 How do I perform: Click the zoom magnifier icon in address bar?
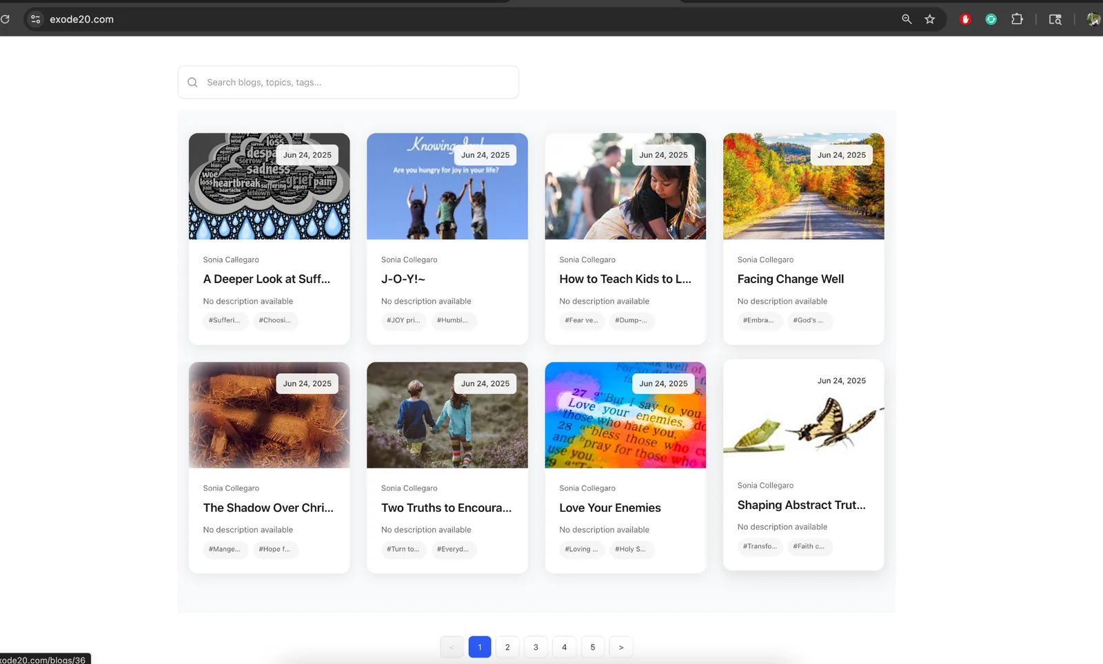(x=907, y=19)
